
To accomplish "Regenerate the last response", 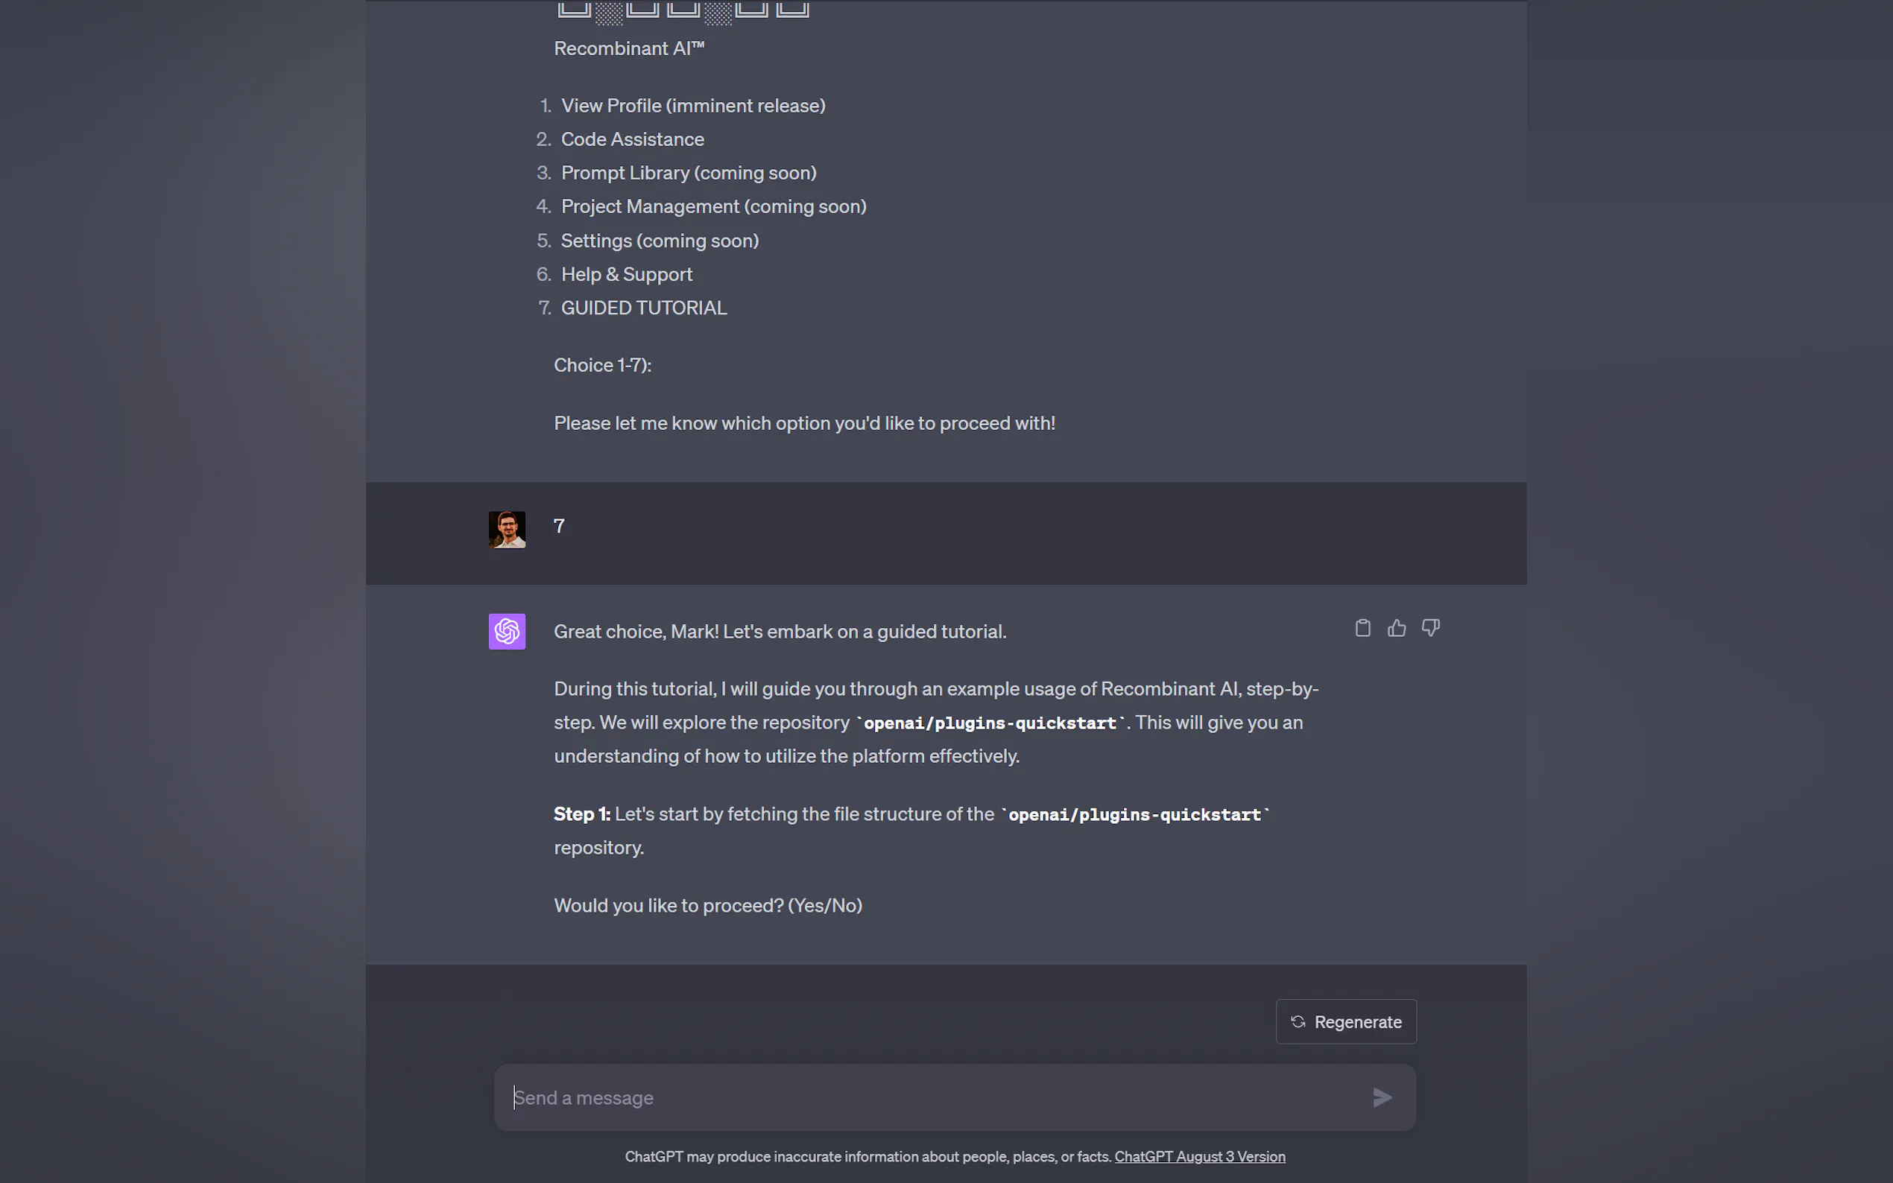I will pyautogui.click(x=1346, y=1022).
